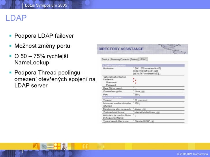Click the Hostname field with IPv6 addresses
Screen dimensions: 210x157
(147, 71)
